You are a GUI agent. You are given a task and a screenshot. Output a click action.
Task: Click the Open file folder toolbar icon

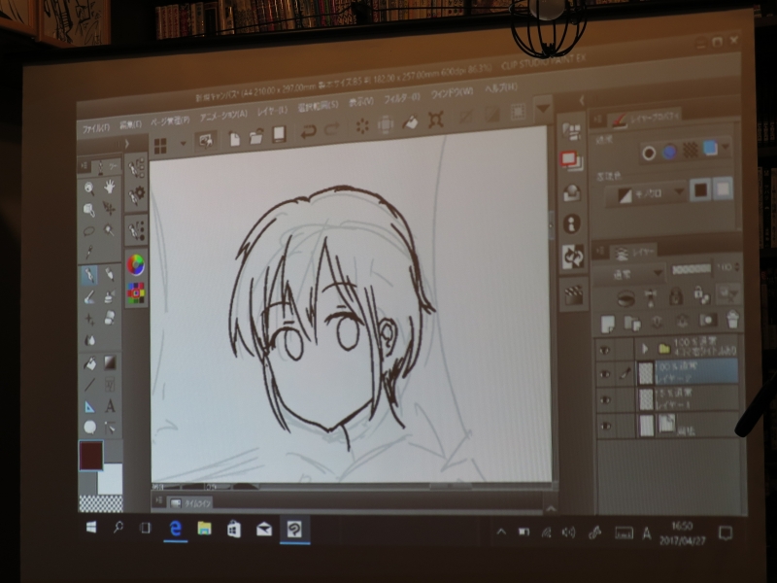pos(256,137)
